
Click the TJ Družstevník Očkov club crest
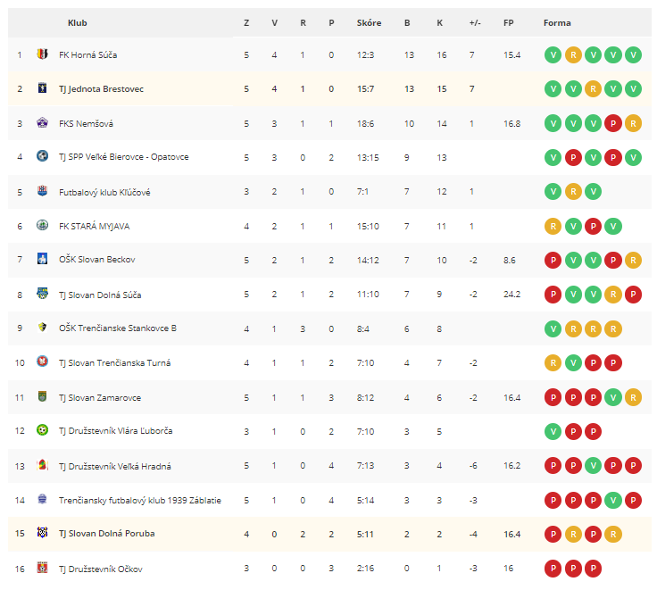point(42,568)
